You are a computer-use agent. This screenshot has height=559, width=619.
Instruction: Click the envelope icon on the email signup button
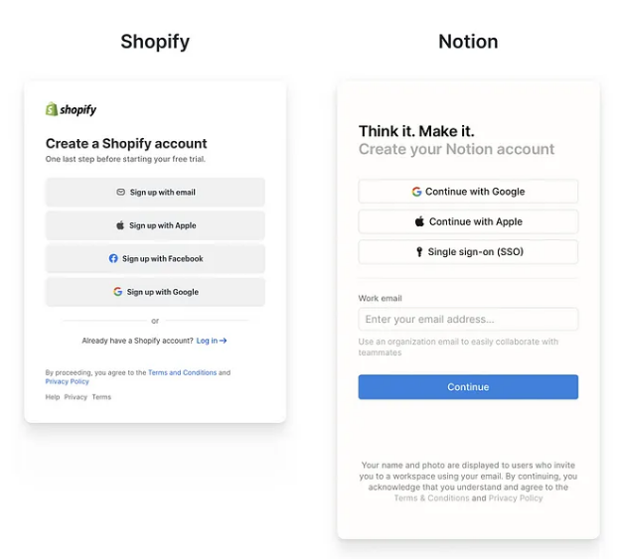click(x=121, y=192)
